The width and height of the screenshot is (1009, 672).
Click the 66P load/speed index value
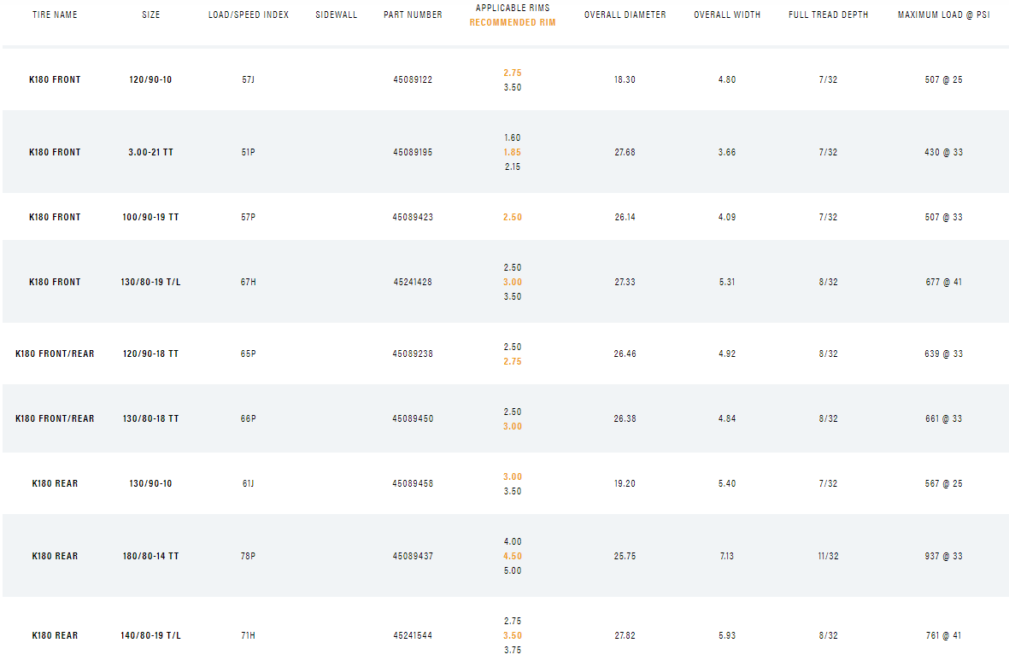[249, 419]
